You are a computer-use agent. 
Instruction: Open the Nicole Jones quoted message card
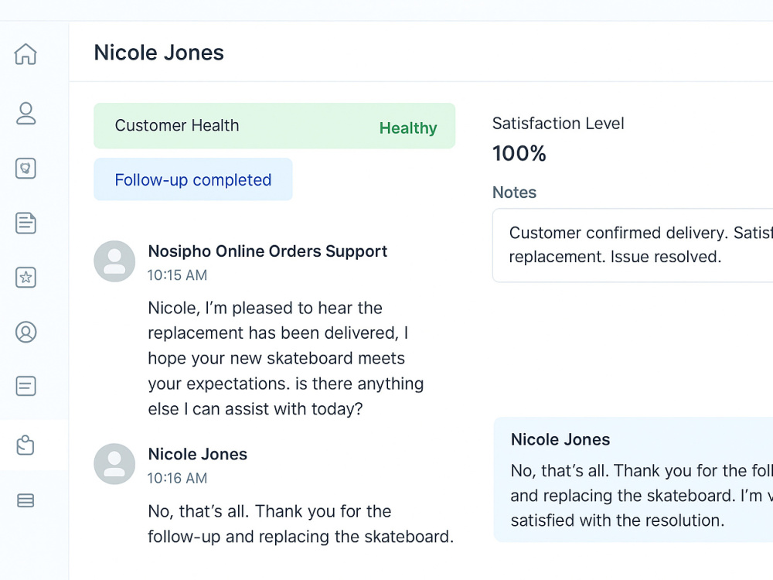[x=633, y=480]
